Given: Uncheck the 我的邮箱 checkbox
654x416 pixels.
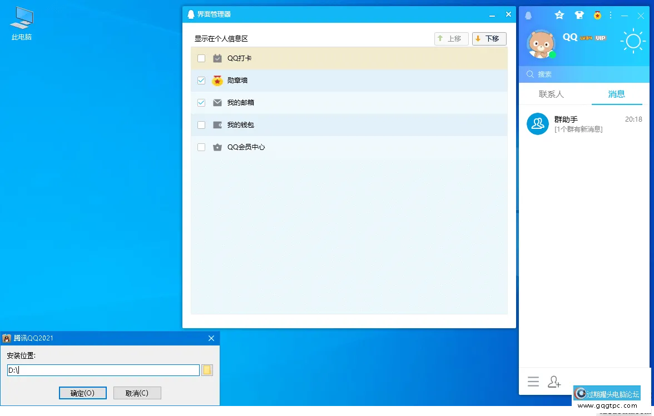Looking at the screenshot, I should tap(201, 102).
